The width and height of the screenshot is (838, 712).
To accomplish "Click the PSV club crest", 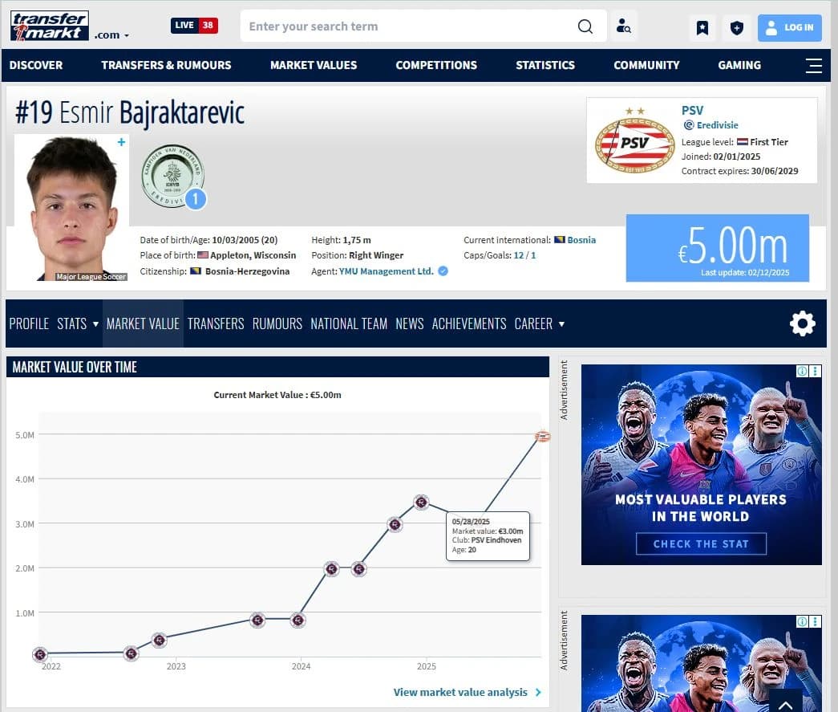I will pos(634,142).
